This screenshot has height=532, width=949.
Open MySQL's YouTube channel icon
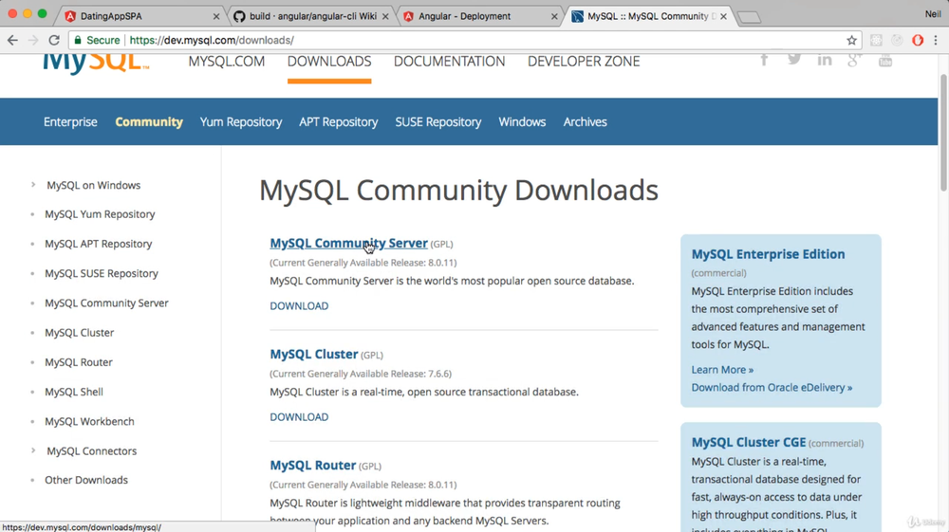tap(885, 60)
